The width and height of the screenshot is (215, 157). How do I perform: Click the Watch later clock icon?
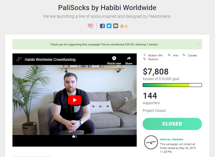[x=114, y=58]
